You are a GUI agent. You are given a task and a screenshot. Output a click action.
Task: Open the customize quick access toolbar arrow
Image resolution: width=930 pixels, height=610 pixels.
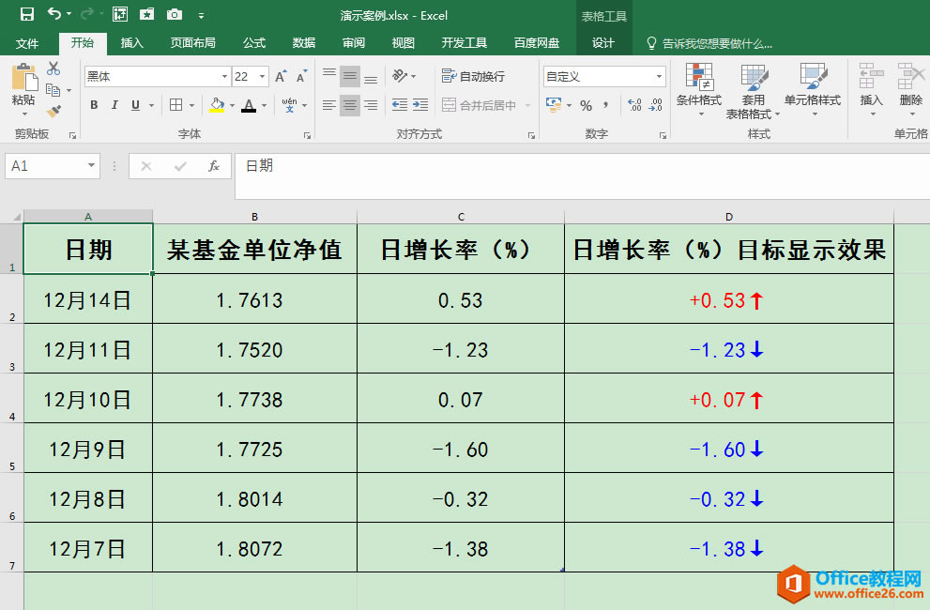201,15
